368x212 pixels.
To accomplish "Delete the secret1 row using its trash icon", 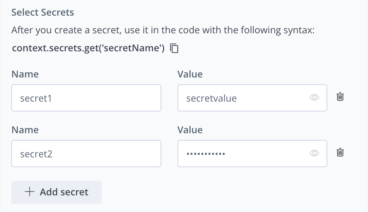I will pyautogui.click(x=340, y=97).
